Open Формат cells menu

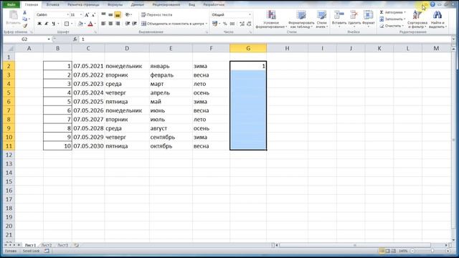click(368, 19)
